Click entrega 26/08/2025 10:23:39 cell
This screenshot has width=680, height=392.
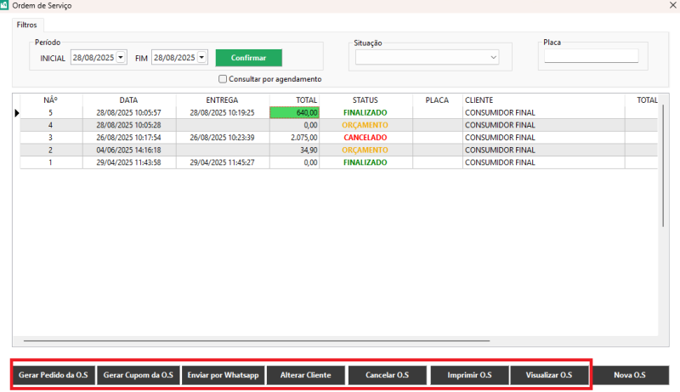pyautogui.click(x=222, y=138)
